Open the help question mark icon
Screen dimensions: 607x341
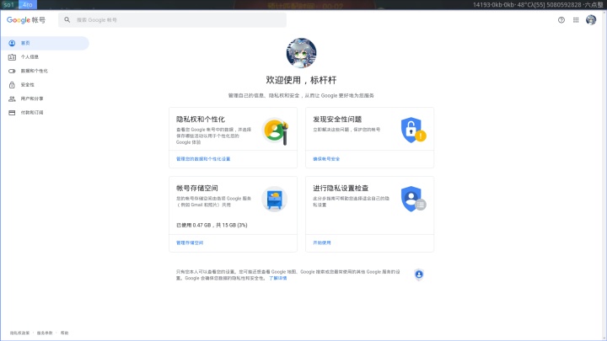click(561, 20)
